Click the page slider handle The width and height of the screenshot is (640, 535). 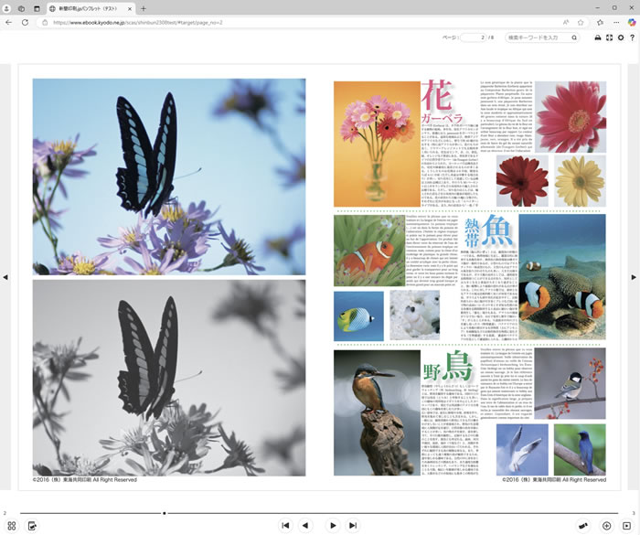[x=165, y=513]
